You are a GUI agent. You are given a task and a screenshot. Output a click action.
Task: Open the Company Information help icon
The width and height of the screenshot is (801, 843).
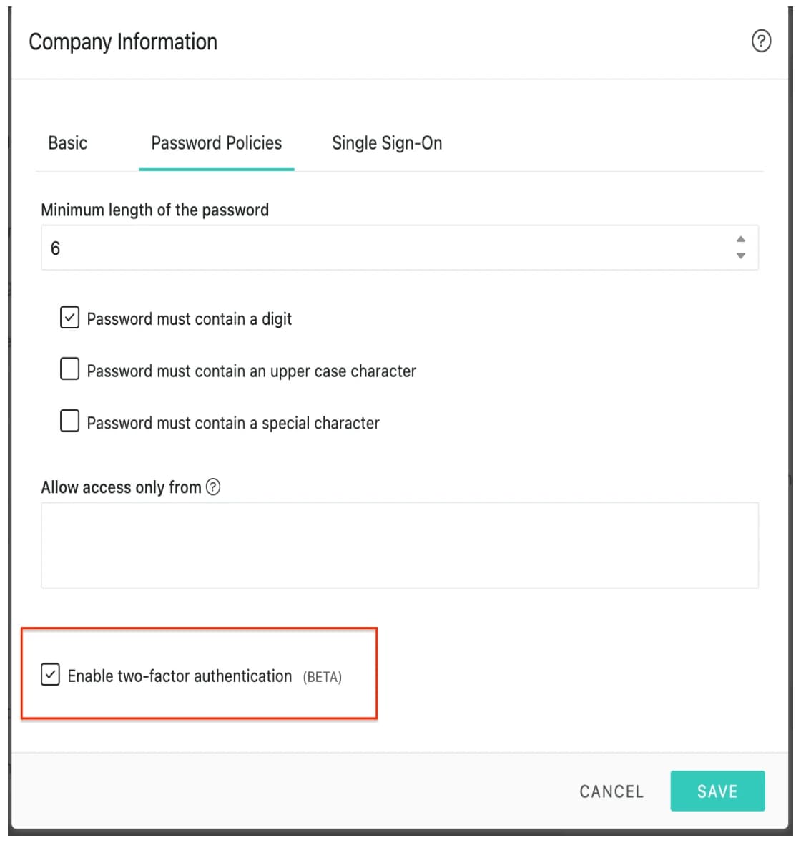click(761, 41)
